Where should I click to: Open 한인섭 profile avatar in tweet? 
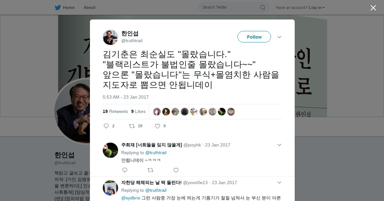coord(110,37)
